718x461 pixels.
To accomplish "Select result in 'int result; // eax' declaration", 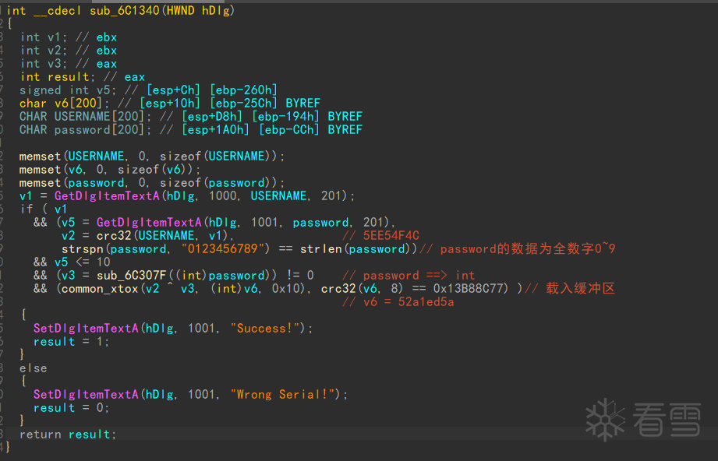I will (x=69, y=77).
